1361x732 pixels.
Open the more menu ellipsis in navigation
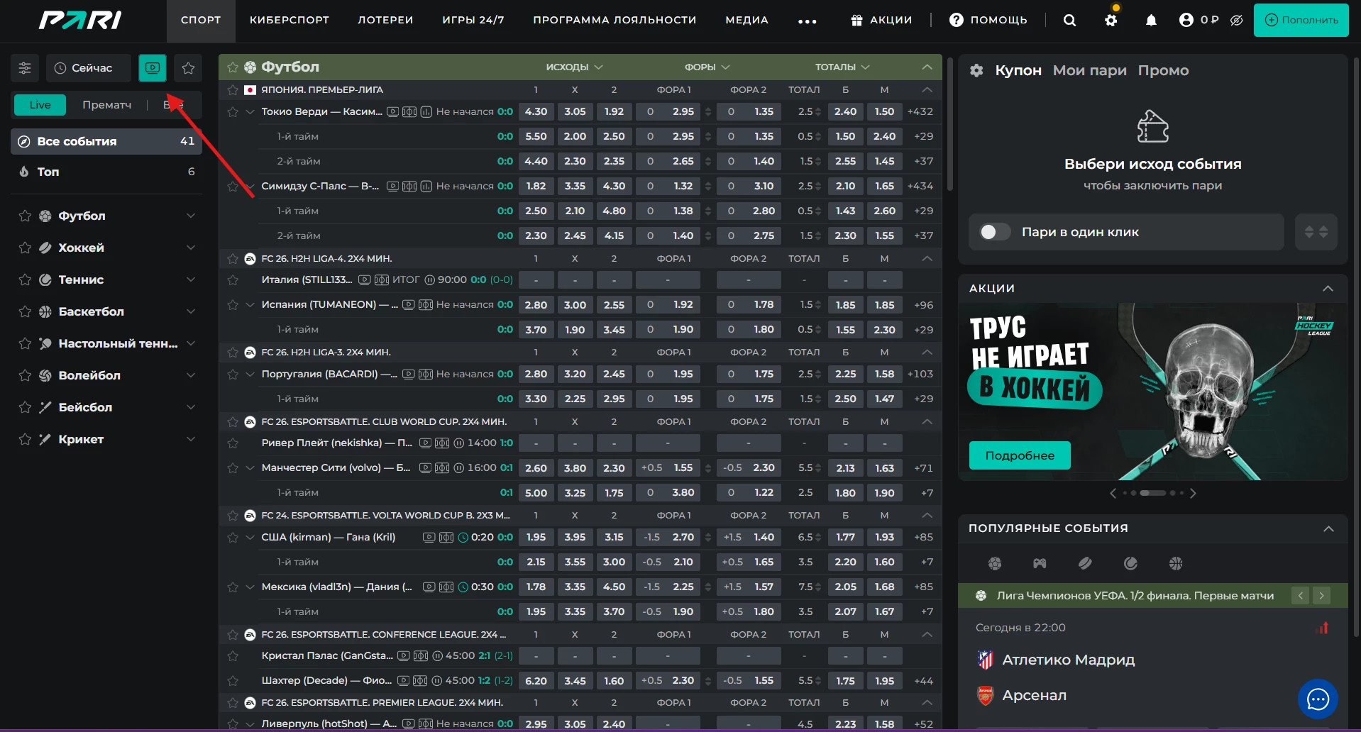[x=807, y=21]
